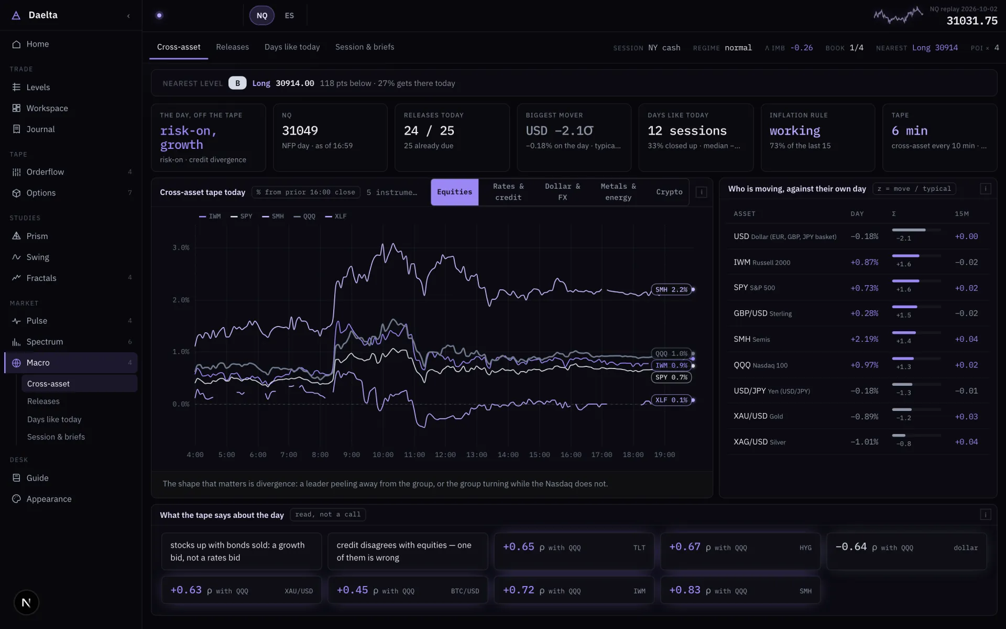Open the Spectrum market view

coord(71,342)
